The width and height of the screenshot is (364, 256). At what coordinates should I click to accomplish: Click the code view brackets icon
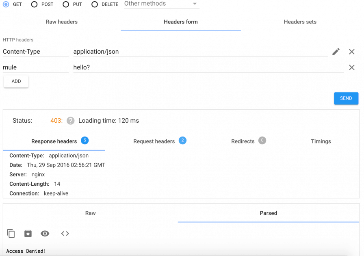65,234
